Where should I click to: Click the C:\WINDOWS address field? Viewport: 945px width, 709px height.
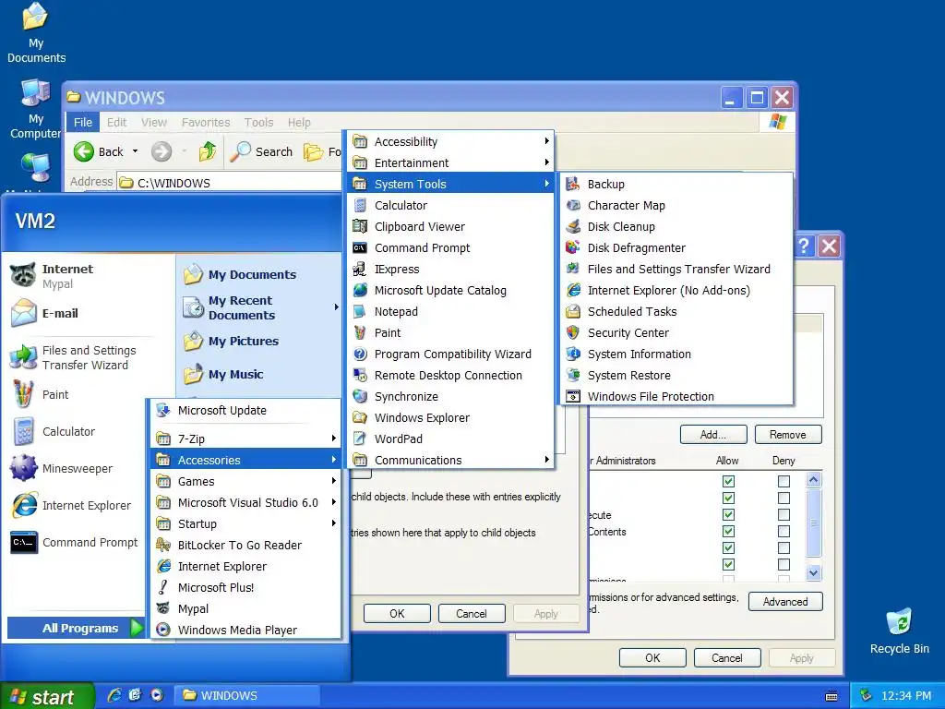pos(229,182)
